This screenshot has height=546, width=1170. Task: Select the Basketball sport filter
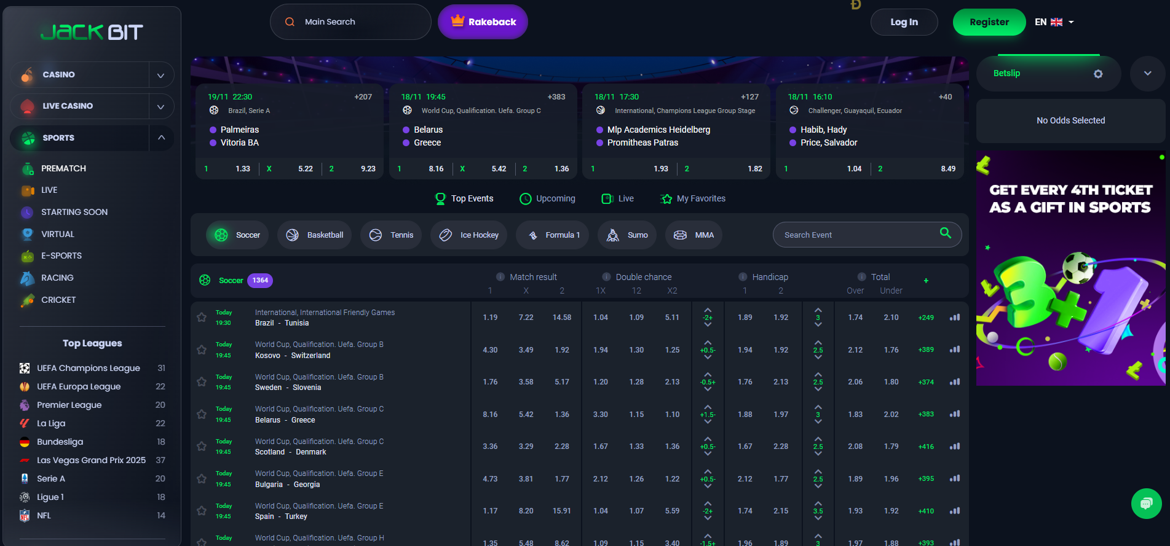click(314, 235)
